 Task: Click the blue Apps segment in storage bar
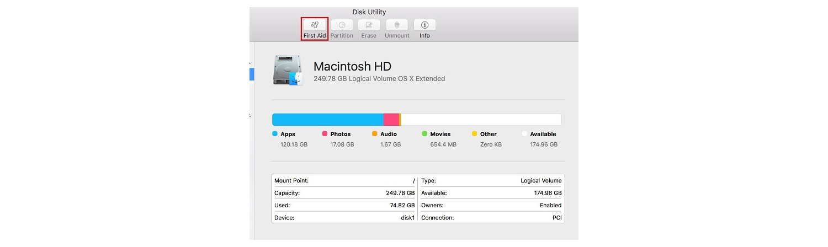click(327, 120)
